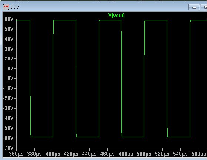Click the -60V y-axis label

tap(8, 138)
